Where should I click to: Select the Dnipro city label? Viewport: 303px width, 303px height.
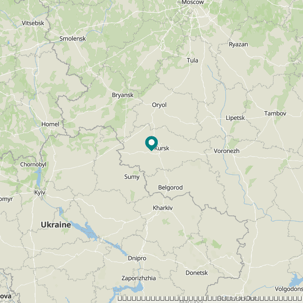tap(137, 258)
